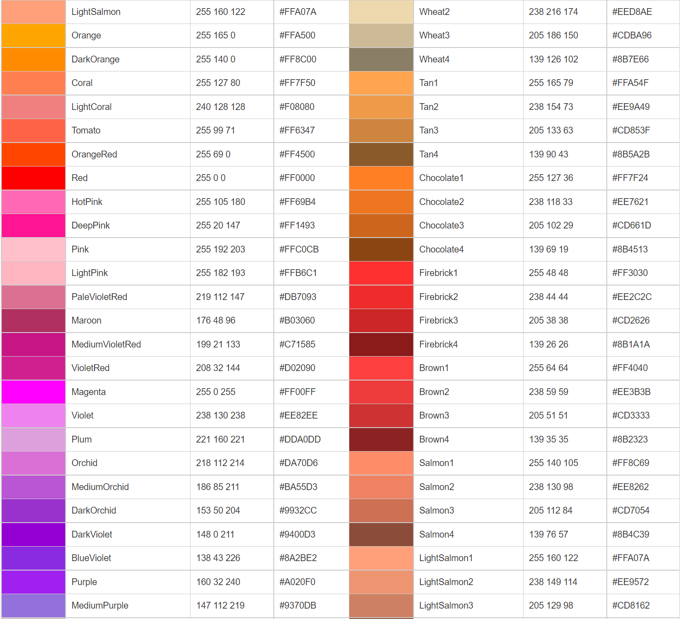Click the Chocolate4 color swatch
Screen dimensions: 681x619
381,249
